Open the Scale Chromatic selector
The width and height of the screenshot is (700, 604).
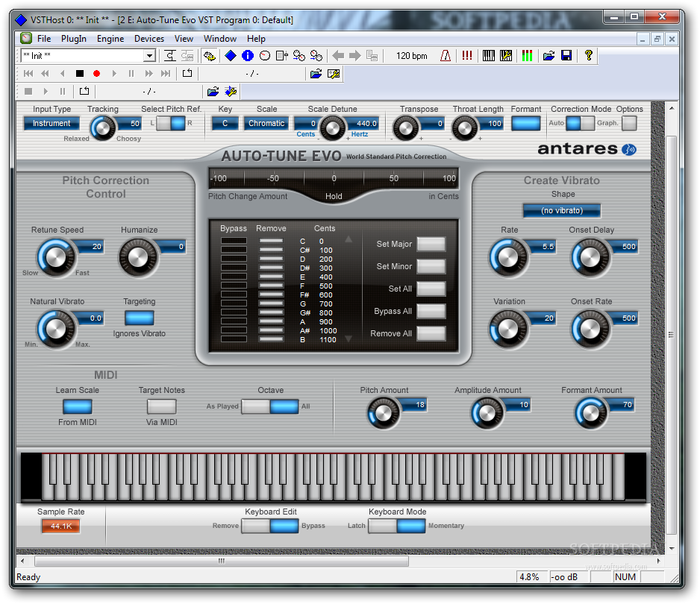pos(266,123)
